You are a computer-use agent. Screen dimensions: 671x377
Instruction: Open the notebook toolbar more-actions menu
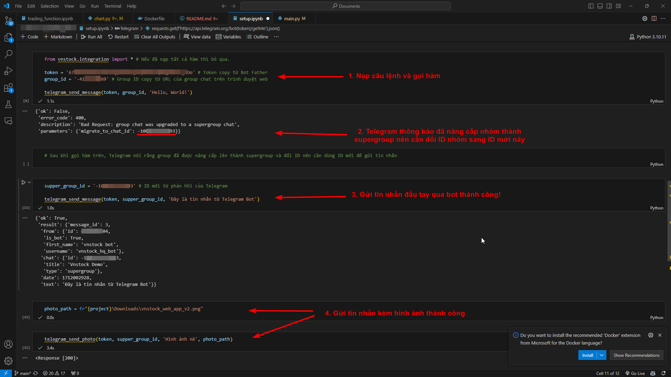pyautogui.click(x=276, y=37)
